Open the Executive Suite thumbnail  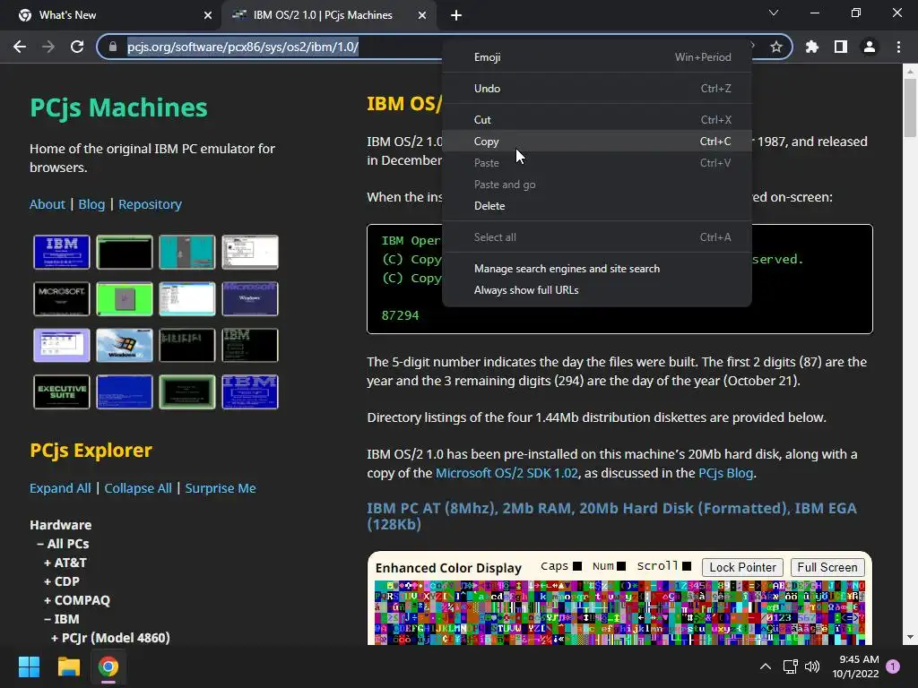pyautogui.click(x=62, y=392)
